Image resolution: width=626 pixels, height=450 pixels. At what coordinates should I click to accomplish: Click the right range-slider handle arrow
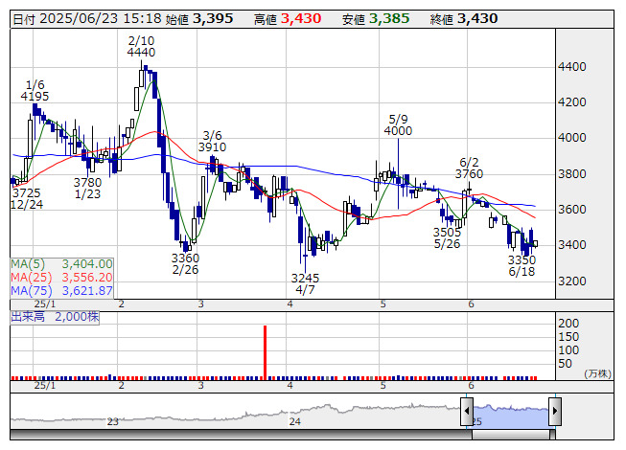(x=555, y=411)
